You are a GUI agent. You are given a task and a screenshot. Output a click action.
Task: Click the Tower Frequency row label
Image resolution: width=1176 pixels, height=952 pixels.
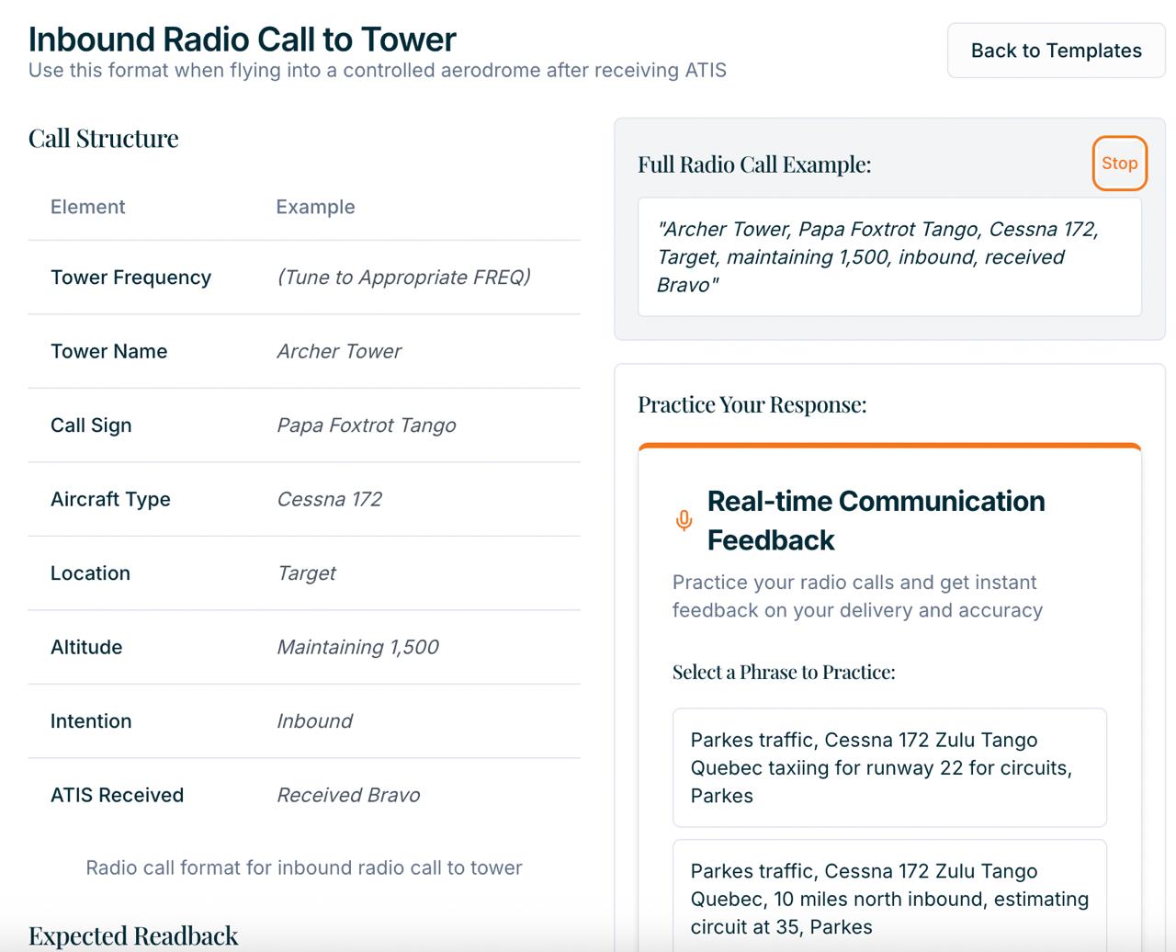(x=130, y=278)
